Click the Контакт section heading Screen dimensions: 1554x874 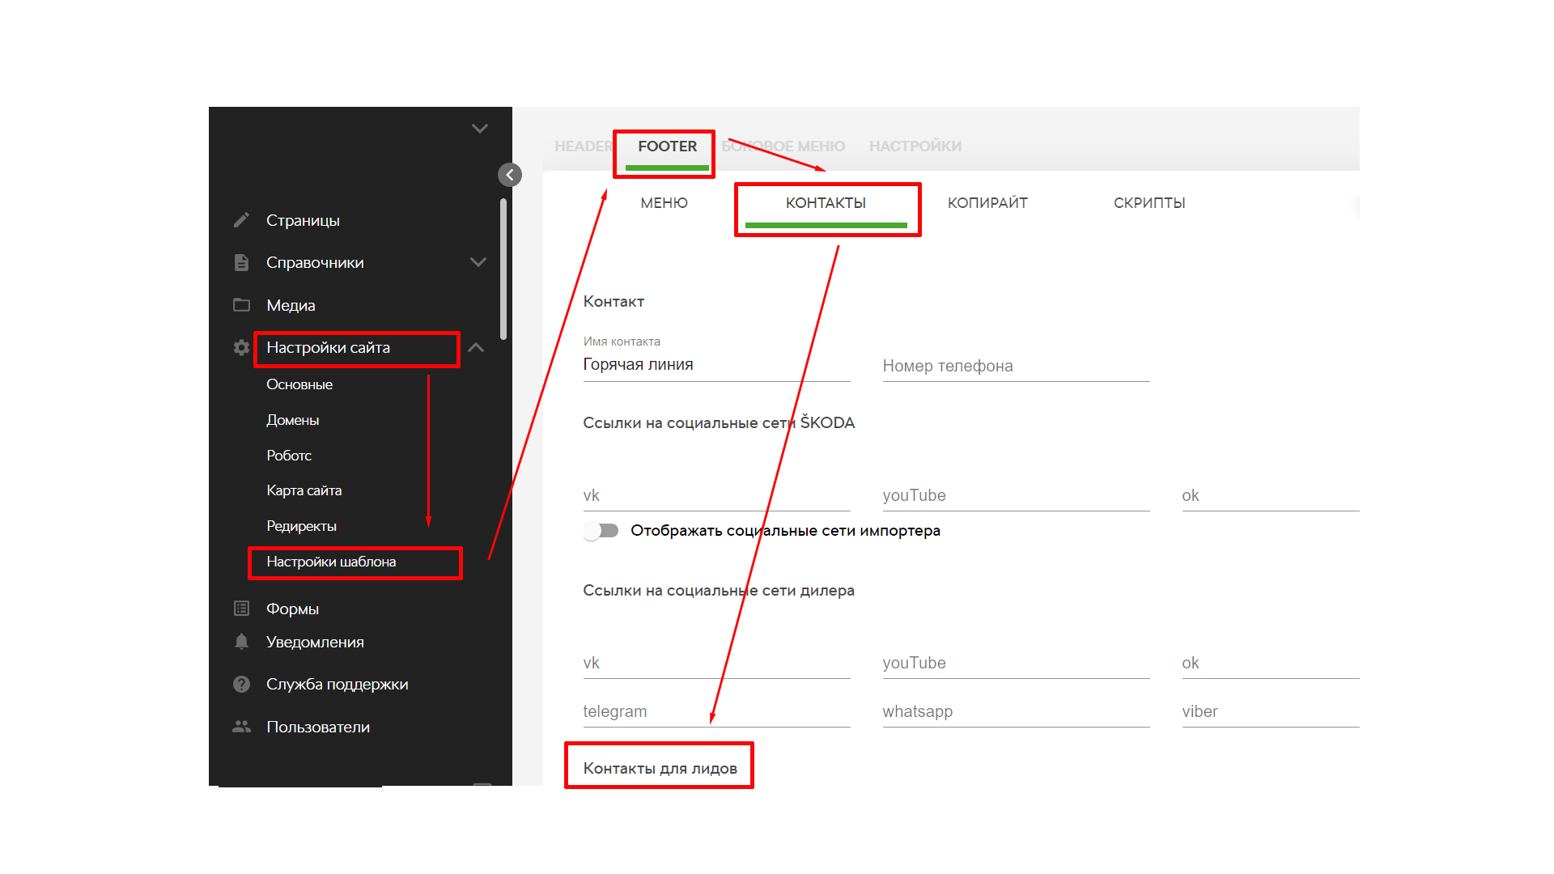click(x=614, y=302)
